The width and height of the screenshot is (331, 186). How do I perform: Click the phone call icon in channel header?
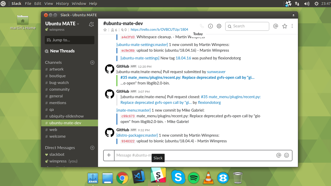(x=202, y=26)
